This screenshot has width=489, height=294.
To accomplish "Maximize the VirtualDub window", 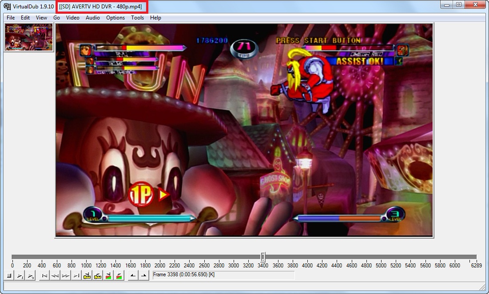I will (x=459, y=5).
